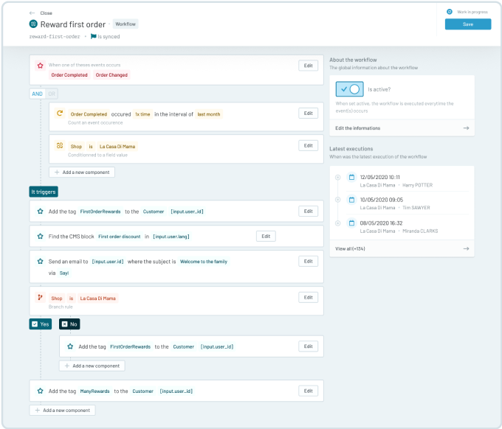502x429 pixels.
Task: Select the No branch tab
Action: pyautogui.click(x=70, y=324)
